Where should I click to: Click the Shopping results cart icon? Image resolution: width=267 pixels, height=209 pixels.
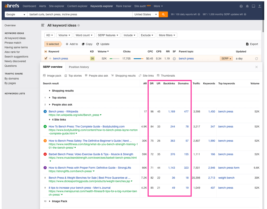[x=112, y=76]
